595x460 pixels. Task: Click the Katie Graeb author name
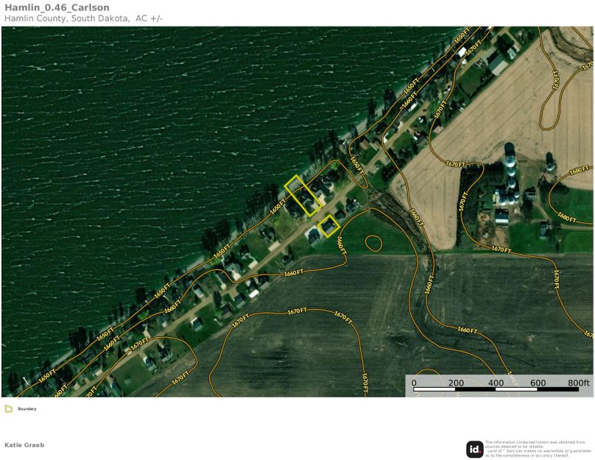point(24,445)
